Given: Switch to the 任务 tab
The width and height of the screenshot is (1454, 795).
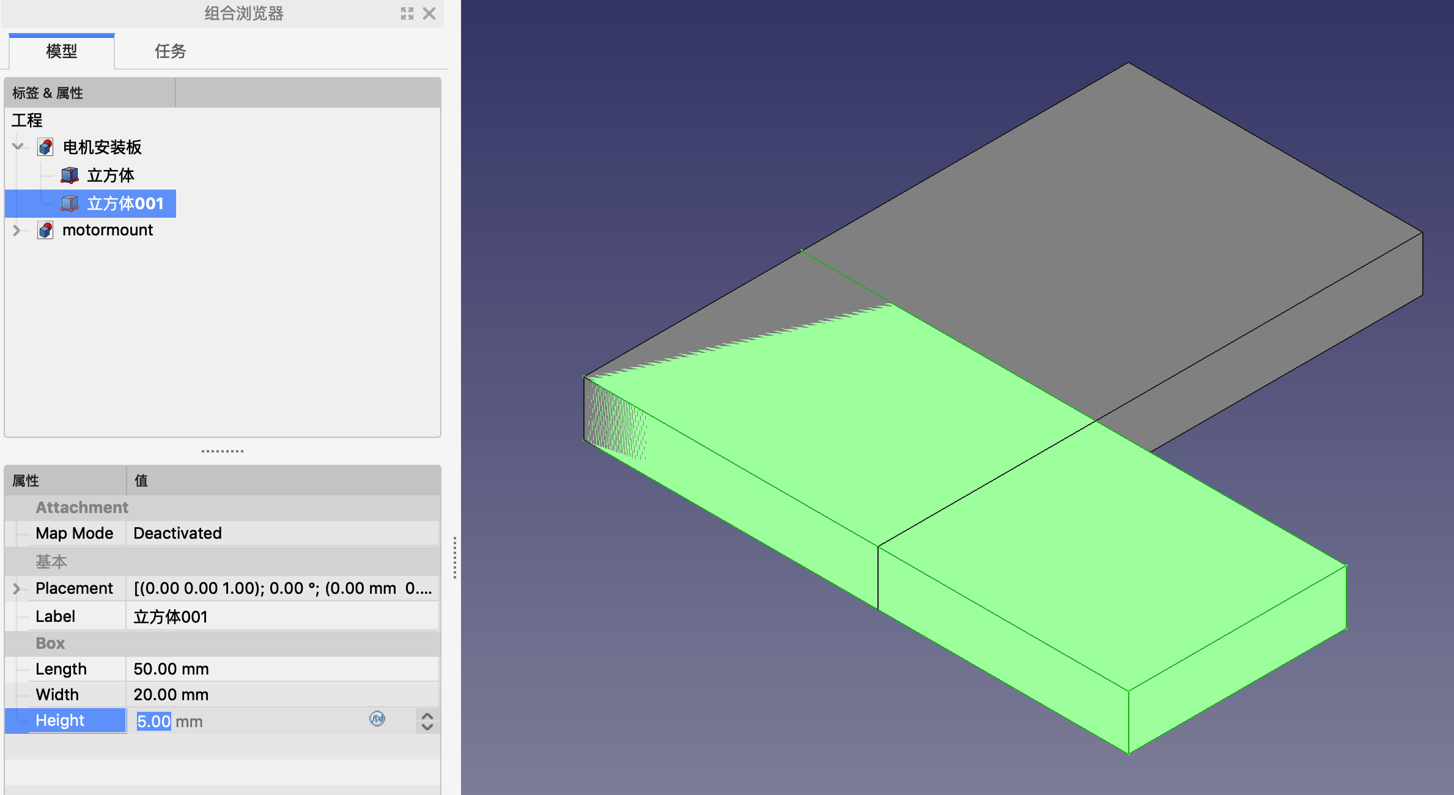Looking at the screenshot, I should pos(170,51).
